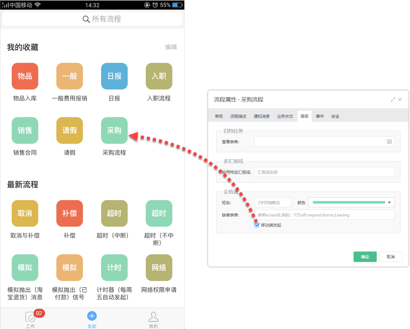Open the 物品入库 process icon
The width and height of the screenshot is (410, 329).
pyautogui.click(x=25, y=76)
